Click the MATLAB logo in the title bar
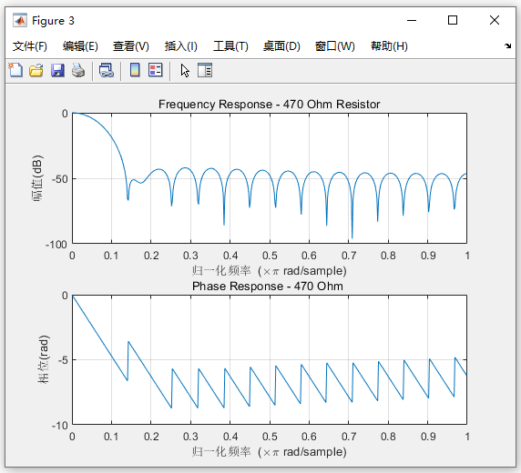The image size is (521, 473). pyautogui.click(x=20, y=21)
